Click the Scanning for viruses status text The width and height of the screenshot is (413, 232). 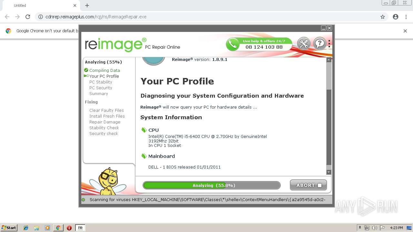[207, 199]
